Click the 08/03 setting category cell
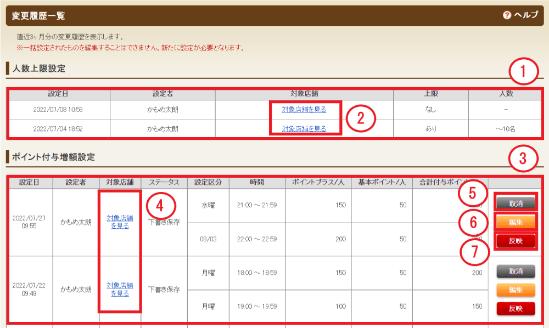 [x=208, y=239]
